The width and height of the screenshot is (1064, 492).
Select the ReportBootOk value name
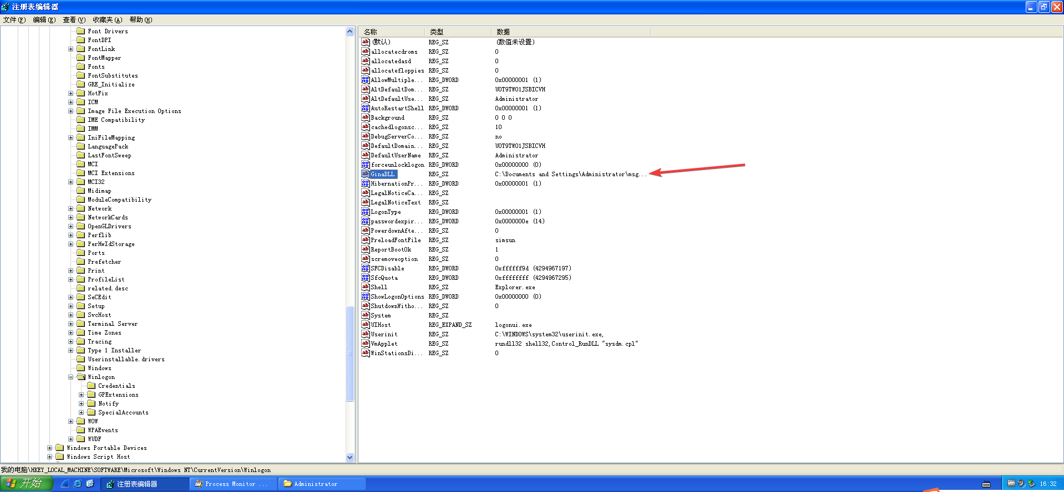(x=391, y=249)
